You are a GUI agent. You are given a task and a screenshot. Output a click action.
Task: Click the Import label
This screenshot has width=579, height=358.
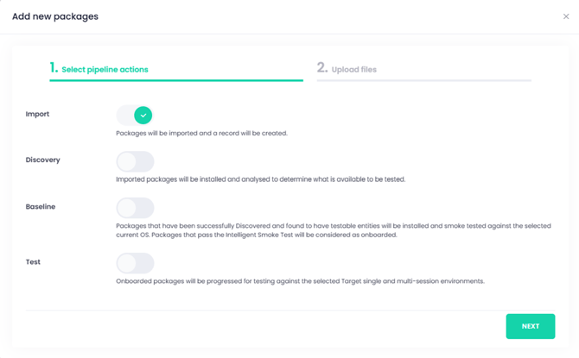click(37, 114)
